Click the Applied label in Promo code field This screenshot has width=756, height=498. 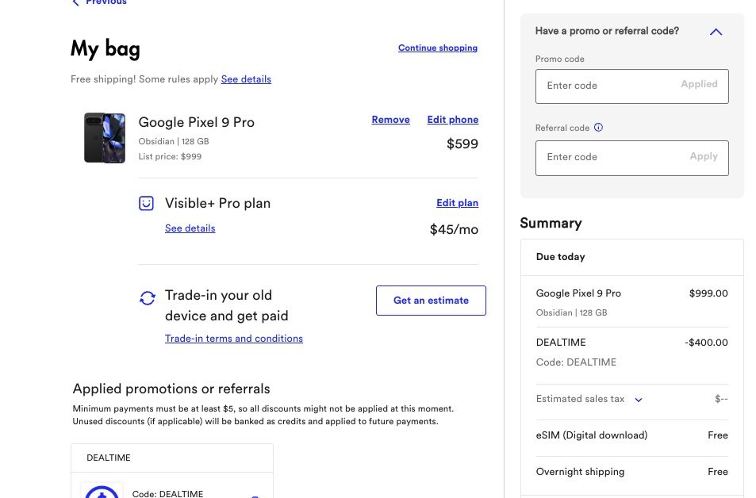[699, 84]
